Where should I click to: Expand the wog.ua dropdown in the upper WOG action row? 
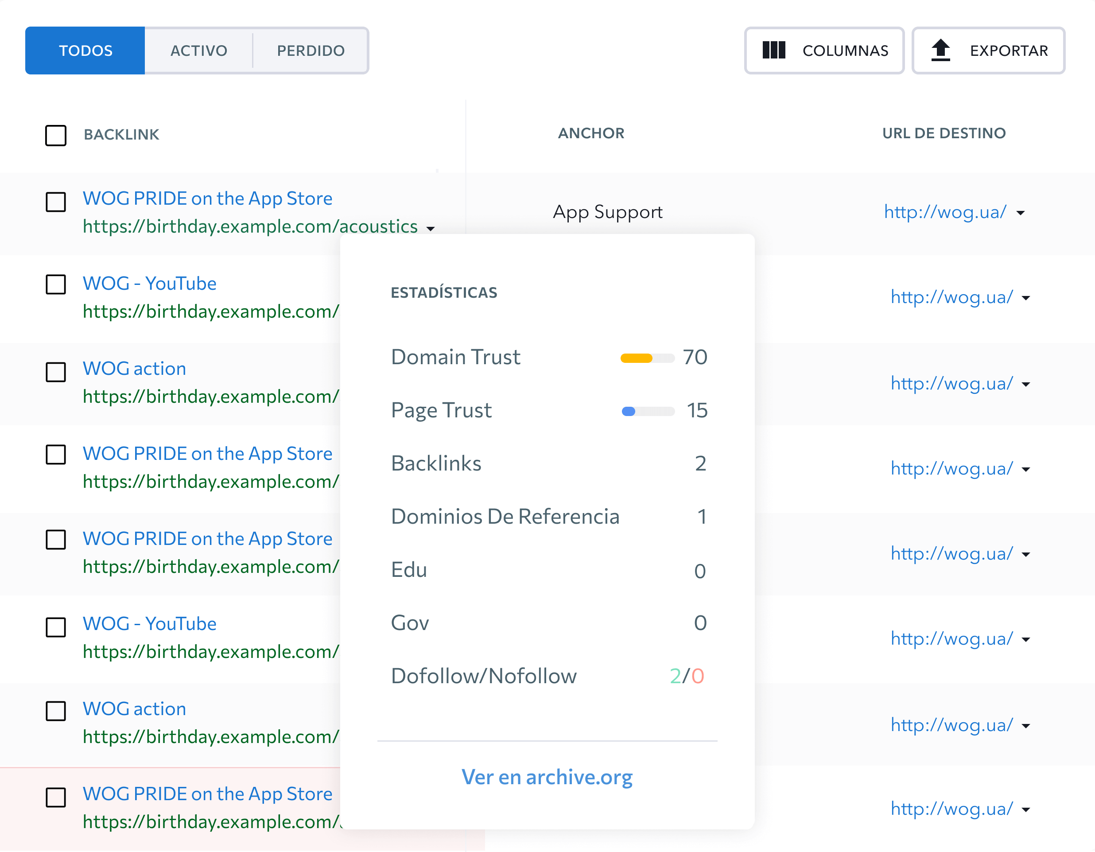pyautogui.click(x=1026, y=385)
